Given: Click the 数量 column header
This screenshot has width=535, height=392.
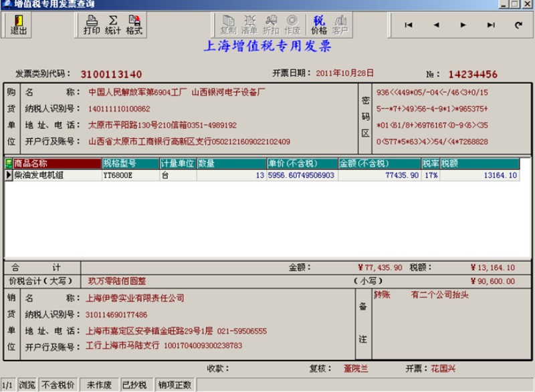Looking at the screenshot, I should (x=231, y=164).
